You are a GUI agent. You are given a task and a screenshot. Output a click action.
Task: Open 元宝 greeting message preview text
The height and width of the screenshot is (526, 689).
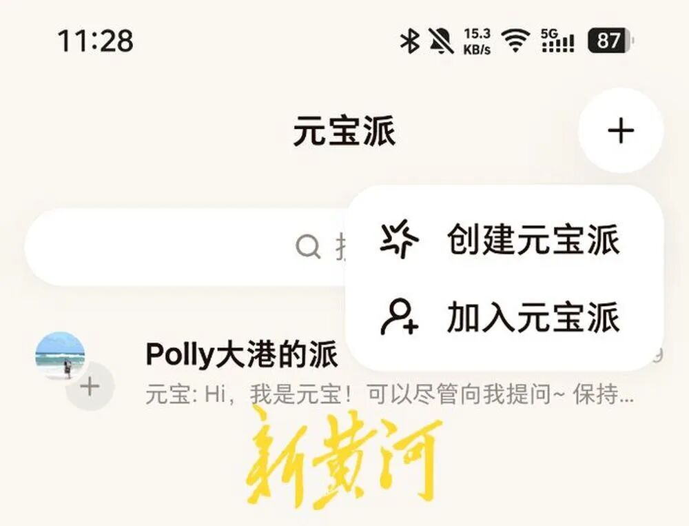(389, 394)
